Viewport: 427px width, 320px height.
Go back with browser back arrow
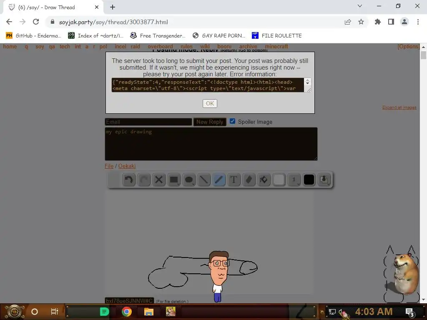coord(9,22)
